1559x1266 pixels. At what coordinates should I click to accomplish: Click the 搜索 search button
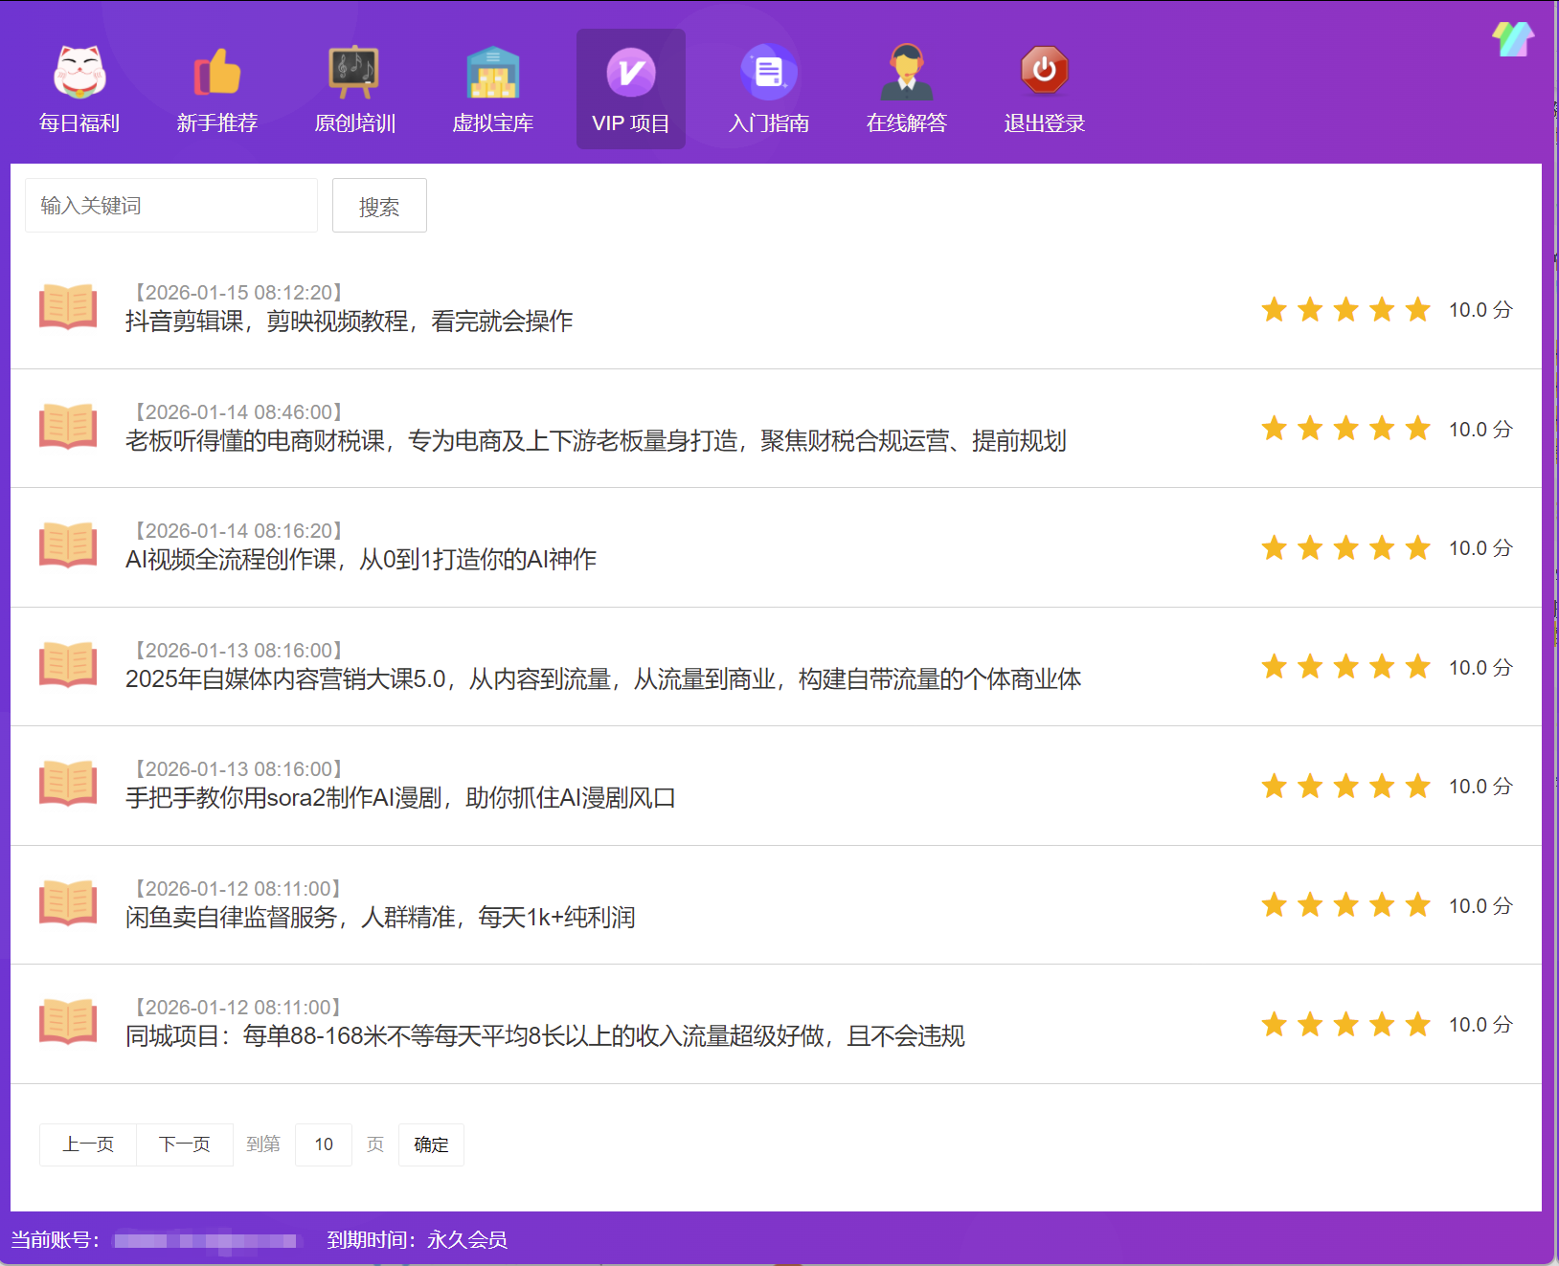(x=378, y=205)
